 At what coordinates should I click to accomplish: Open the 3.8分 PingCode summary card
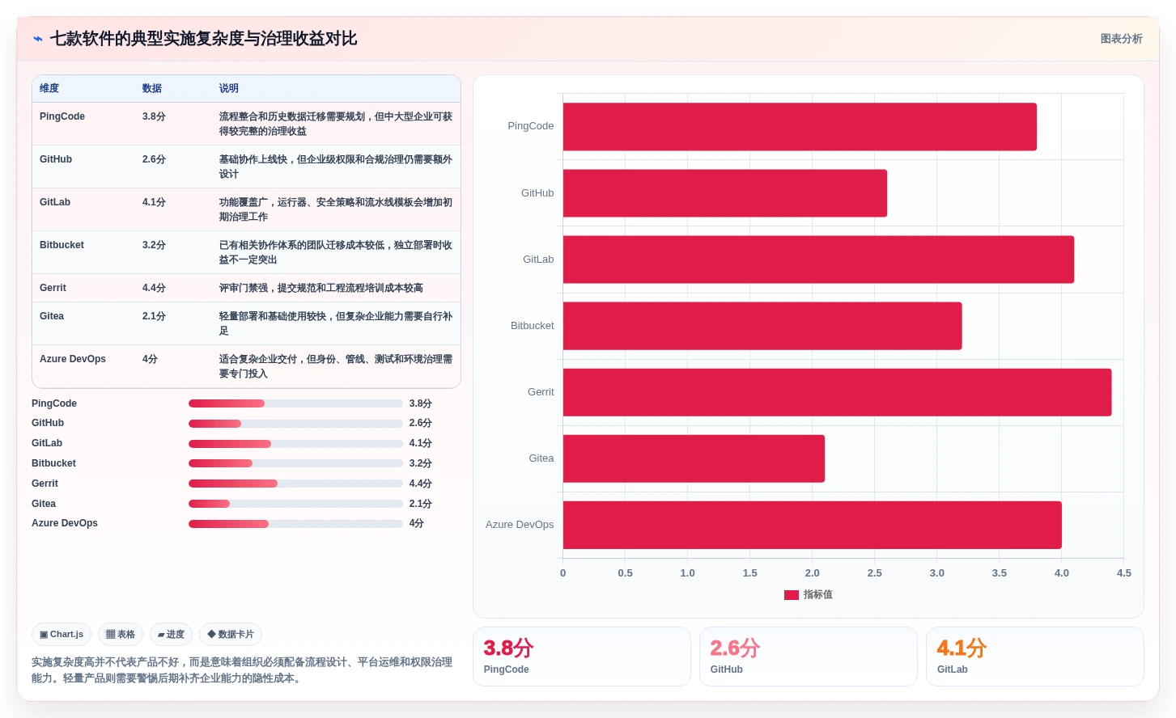pyautogui.click(x=582, y=657)
